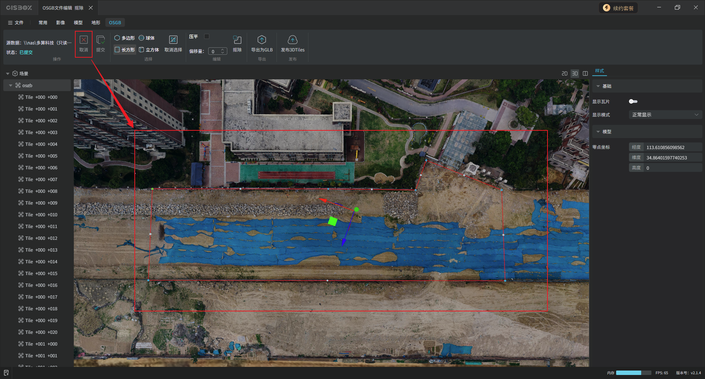Open the 显示模式 dropdown
This screenshot has width=705, height=379.
pyautogui.click(x=665, y=115)
